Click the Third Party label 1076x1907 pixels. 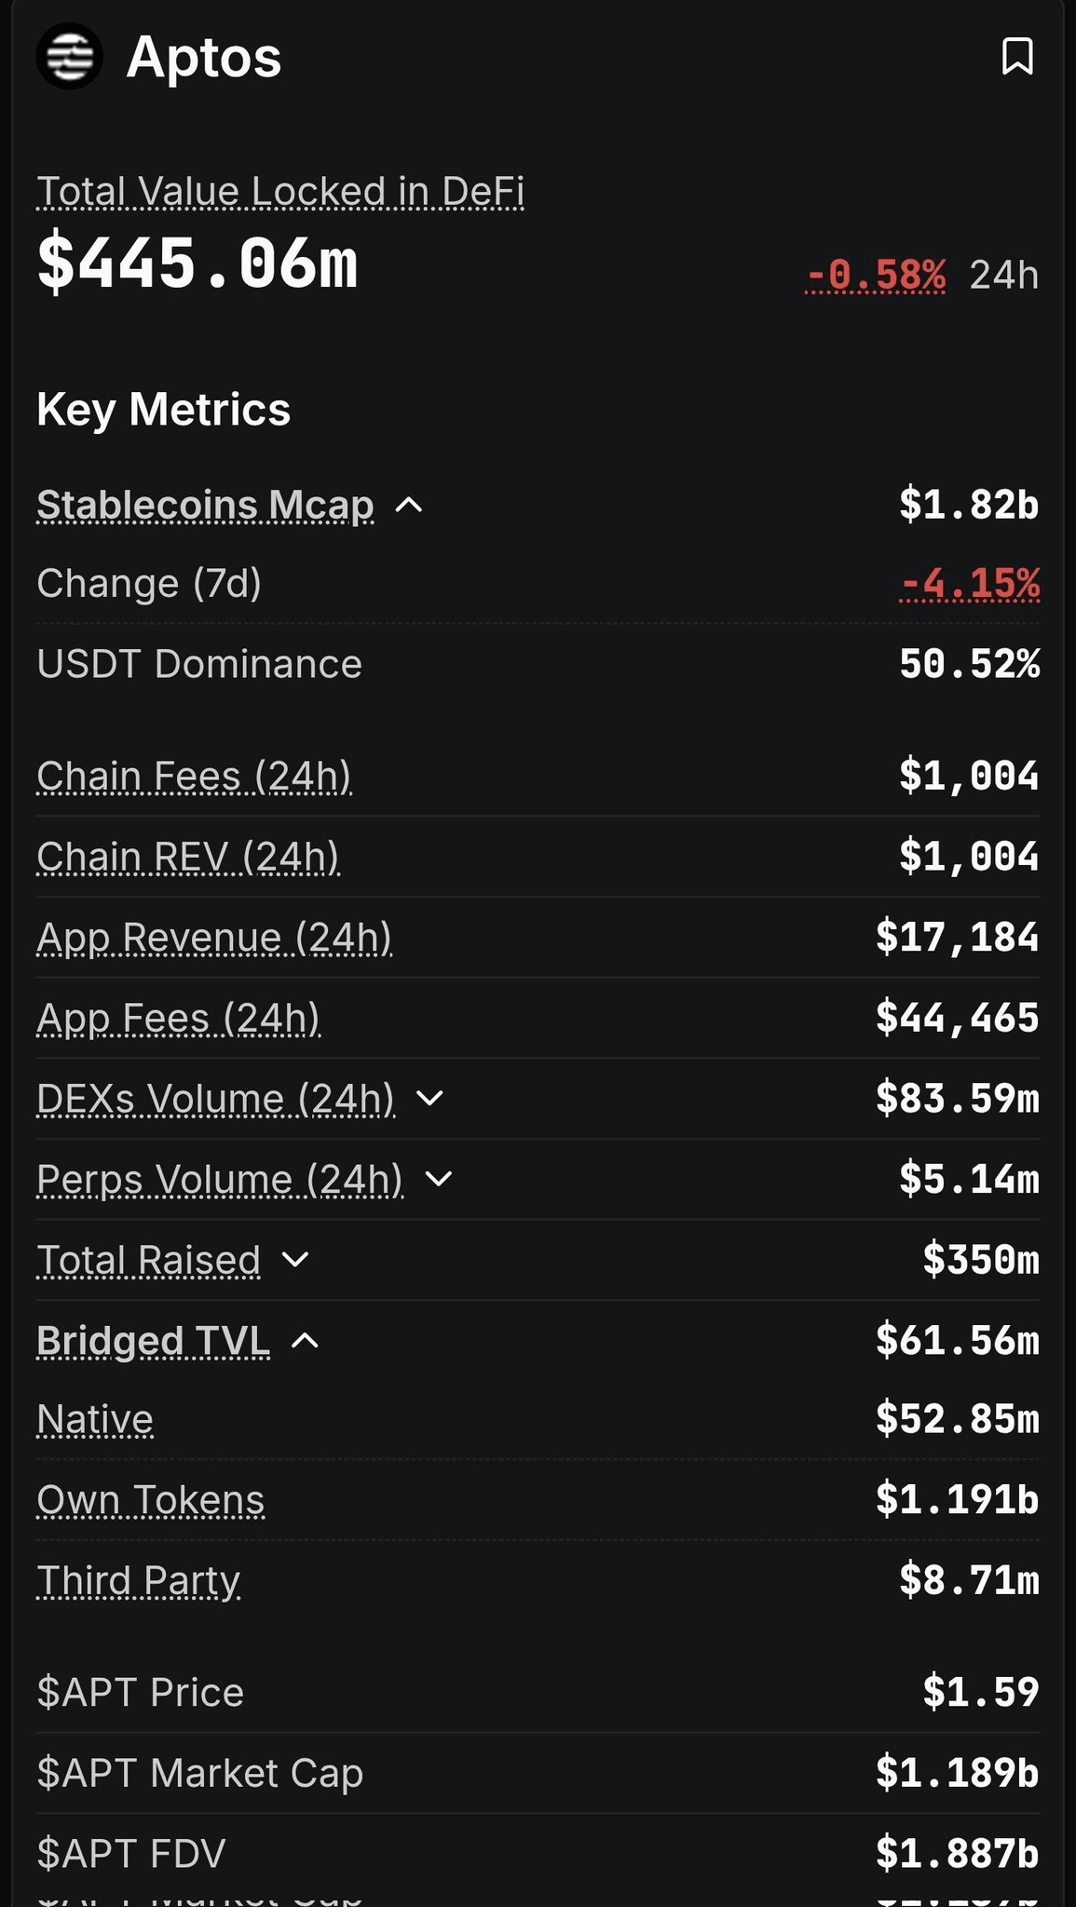point(138,1581)
